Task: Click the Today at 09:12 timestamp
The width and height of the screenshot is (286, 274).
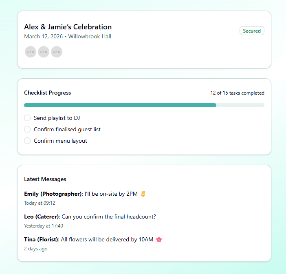Action: point(40,203)
